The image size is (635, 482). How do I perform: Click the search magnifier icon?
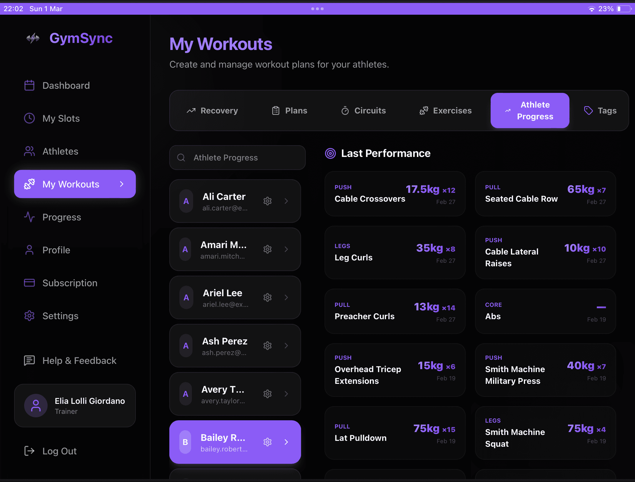(x=181, y=158)
